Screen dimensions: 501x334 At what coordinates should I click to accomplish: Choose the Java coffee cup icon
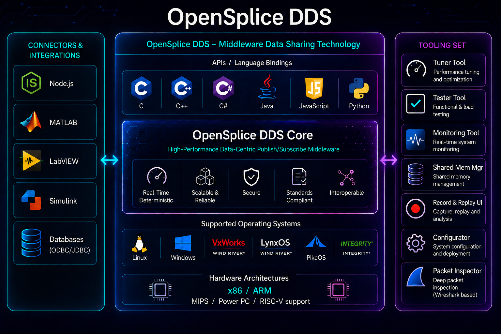(267, 87)
